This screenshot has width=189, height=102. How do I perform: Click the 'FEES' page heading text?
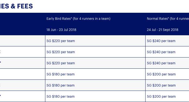(25, 6)
